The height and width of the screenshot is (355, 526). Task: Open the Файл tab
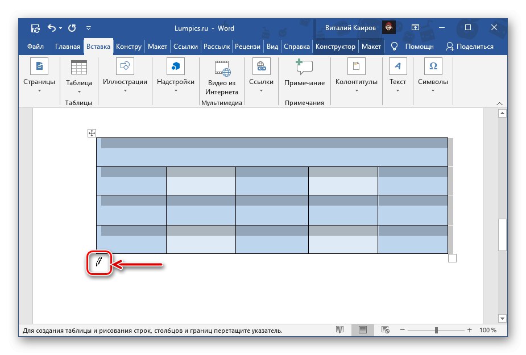coord(36,47)
